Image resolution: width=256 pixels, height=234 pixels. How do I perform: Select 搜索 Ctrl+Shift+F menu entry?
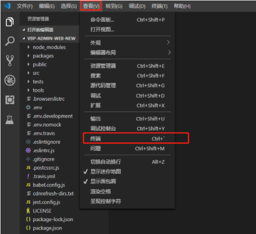(127, 76)
